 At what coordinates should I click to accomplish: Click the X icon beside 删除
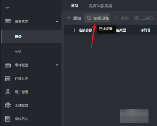(x=116, y=18)
